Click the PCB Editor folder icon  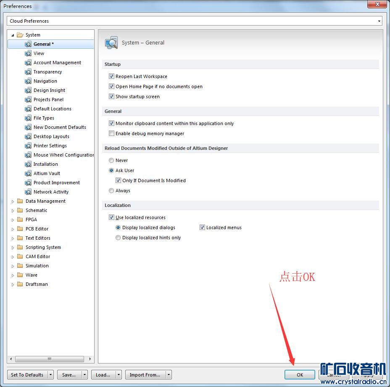coord(20,228)
